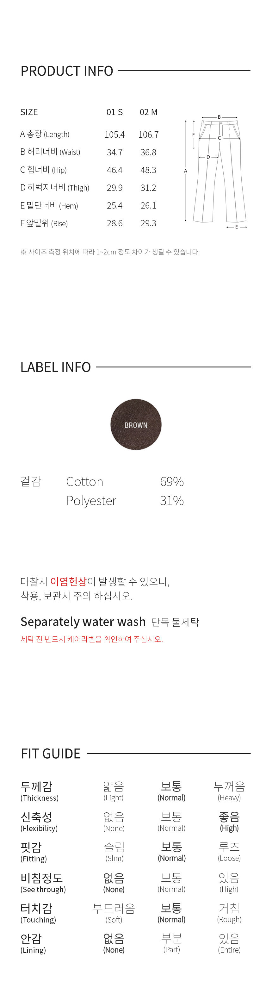Click the red 이염현상 warning text
272x1007 pixels.
[x=68, y=581]
